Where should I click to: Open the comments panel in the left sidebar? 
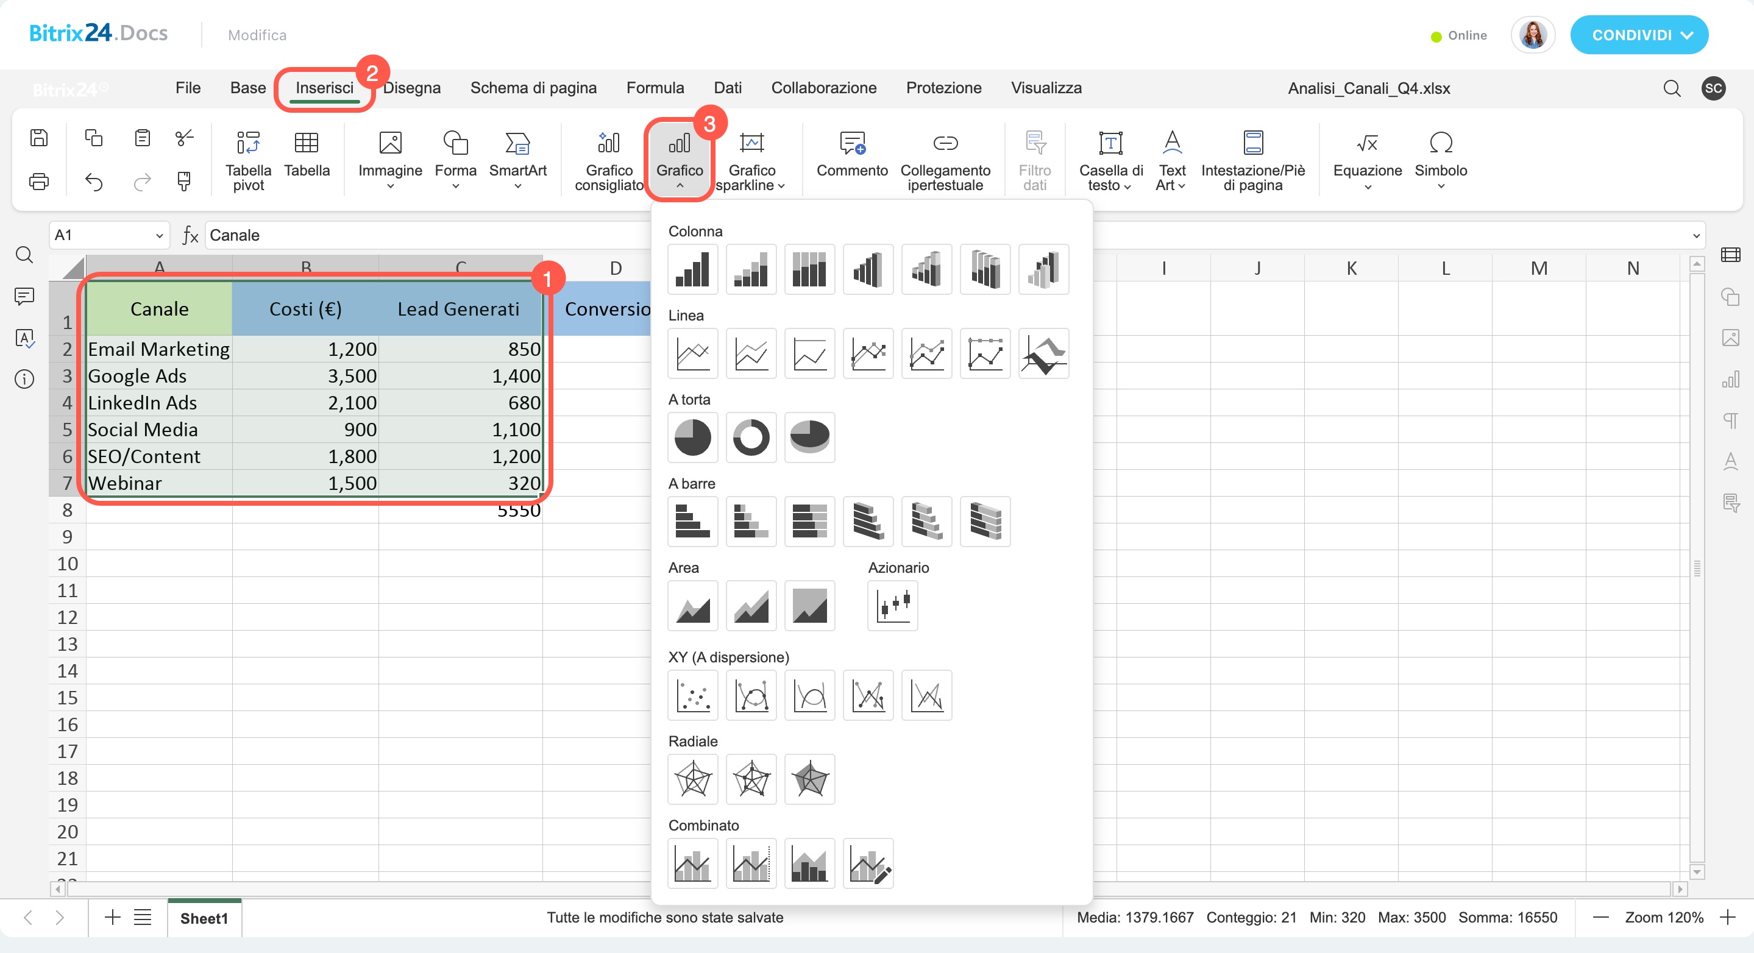[24, 296]
